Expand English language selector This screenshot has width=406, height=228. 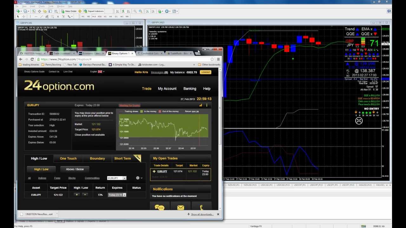97,72
